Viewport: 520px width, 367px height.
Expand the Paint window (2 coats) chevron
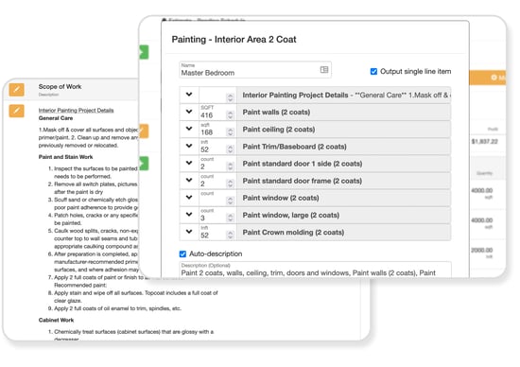(x=189, y=198)
